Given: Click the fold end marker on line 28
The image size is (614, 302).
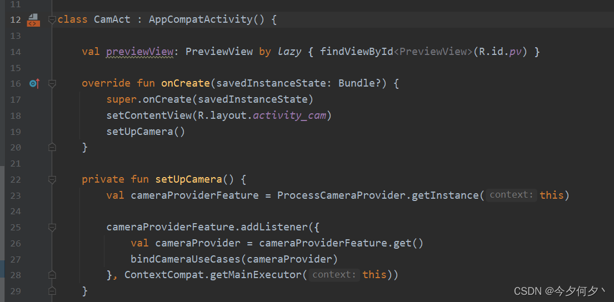Looking at the screenshot, I should 52,275.
